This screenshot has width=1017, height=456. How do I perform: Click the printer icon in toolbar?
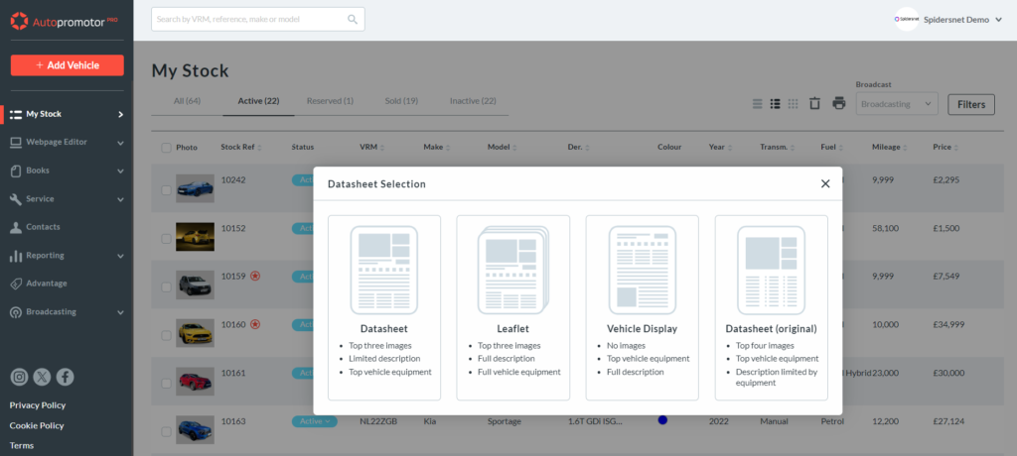point(838,104)
